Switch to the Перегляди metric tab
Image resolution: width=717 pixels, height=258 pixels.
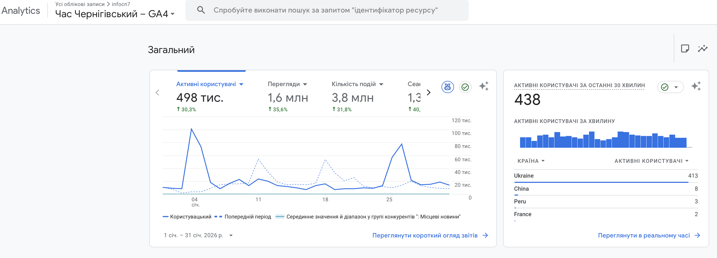pyautogui.click(x=287, y=84)
